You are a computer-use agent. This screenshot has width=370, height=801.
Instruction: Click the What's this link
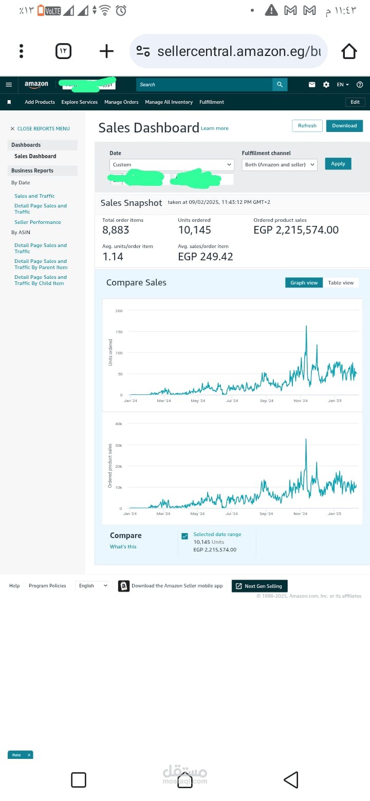123,547
